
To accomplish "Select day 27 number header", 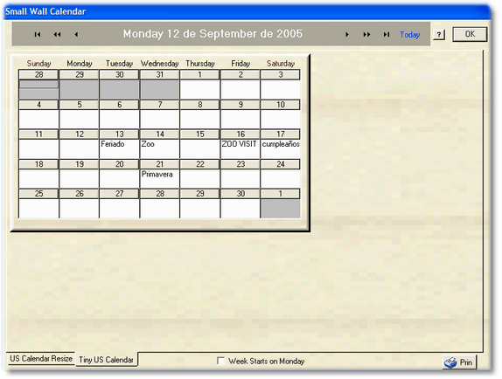I will (119, 193).
